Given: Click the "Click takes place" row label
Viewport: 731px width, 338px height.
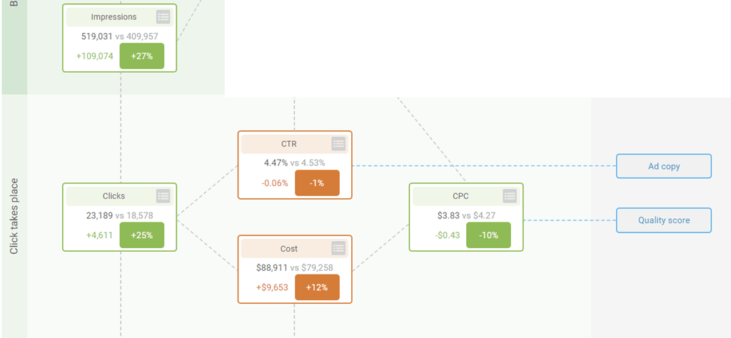Looking at the screenshot, I should point(14,216).
